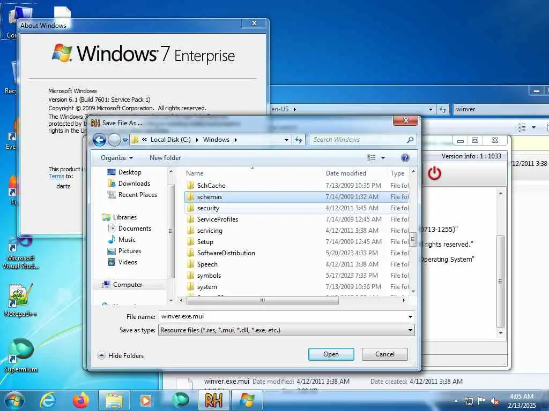The width and height of the screenshot is (549, 411).
Task: Click the search magnifier icon in Save dialog
Action: pos(410,140)
